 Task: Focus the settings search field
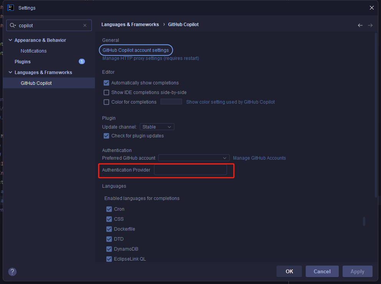tap(49, 25)
